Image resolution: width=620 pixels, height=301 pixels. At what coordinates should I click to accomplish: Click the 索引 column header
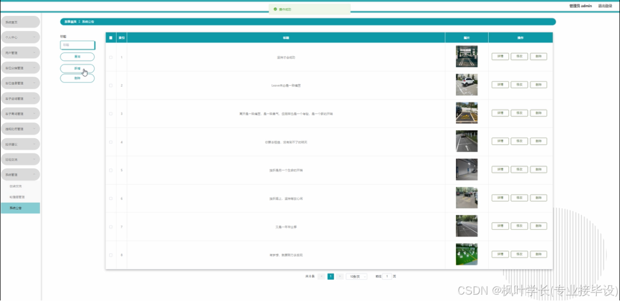click(x=122, y=38)
